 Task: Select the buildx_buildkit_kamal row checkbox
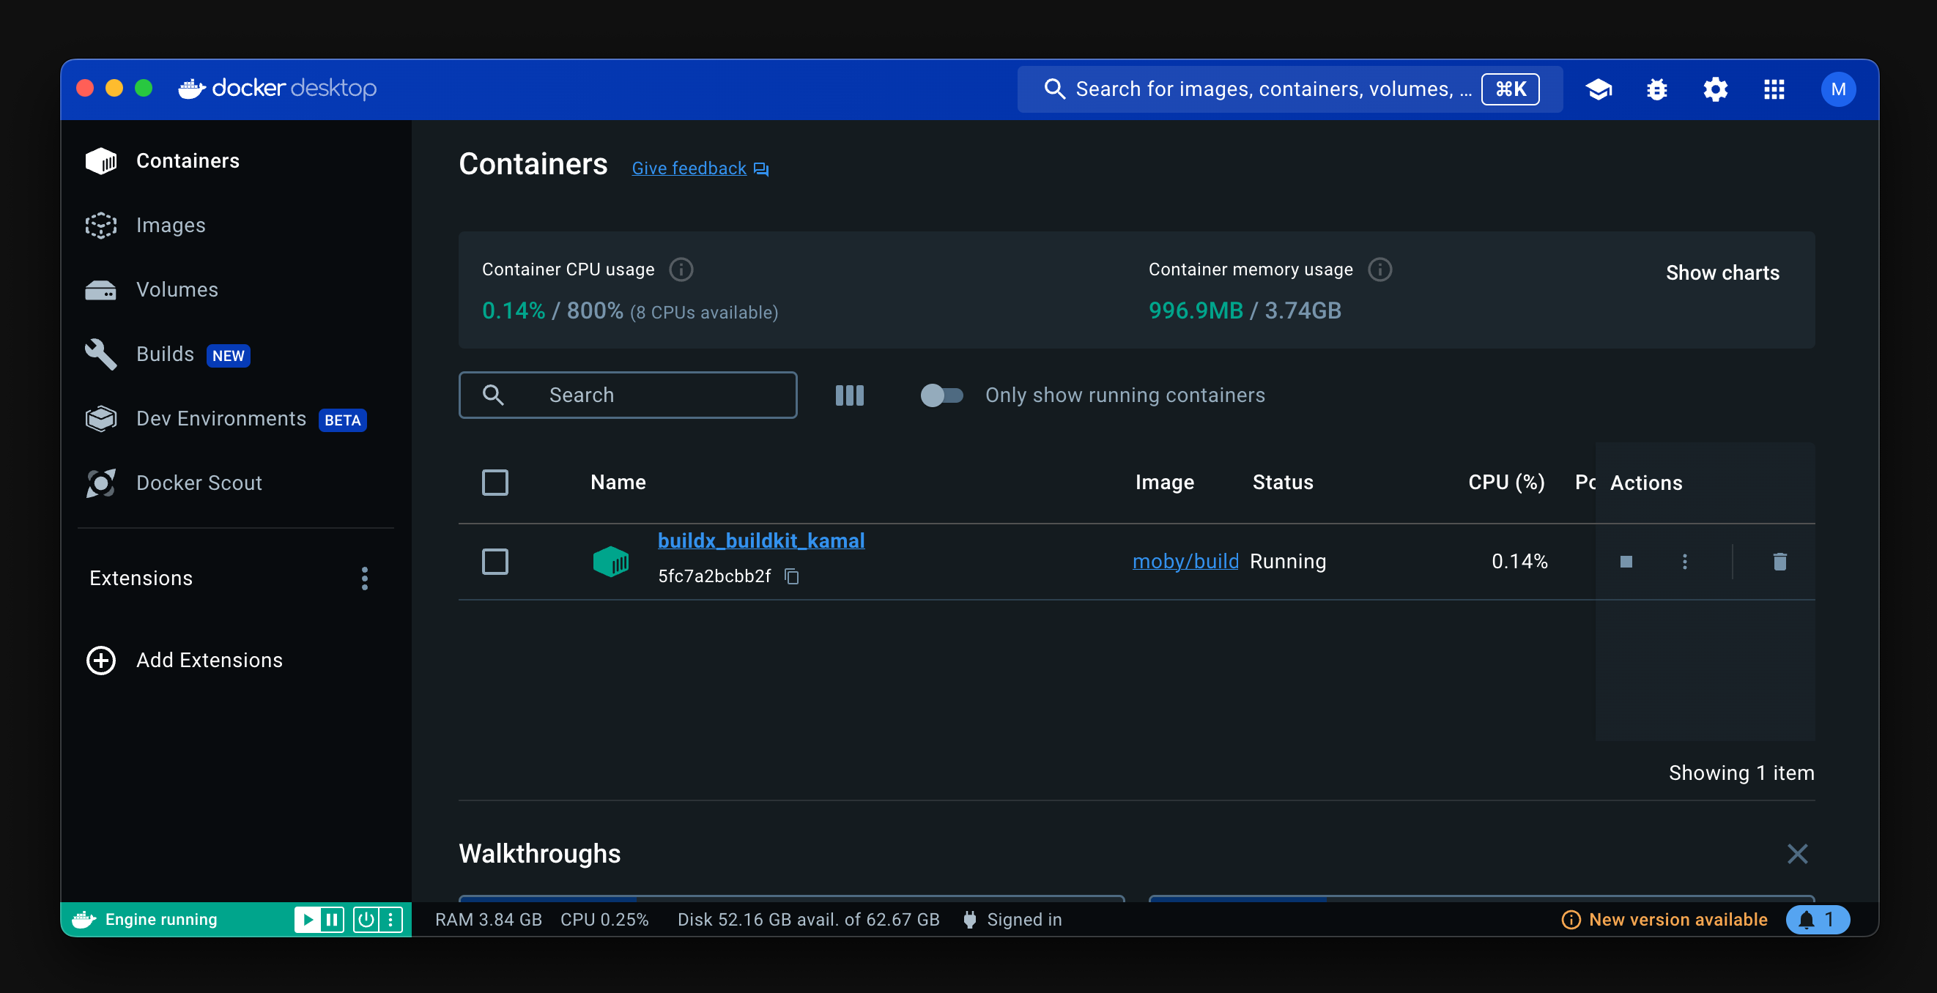[x=495, y=562]
